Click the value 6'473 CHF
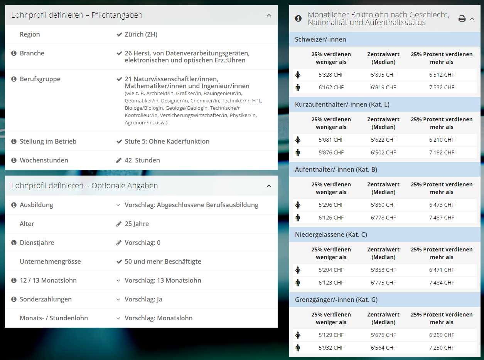484x360 pixels. (x=442, y=205)
